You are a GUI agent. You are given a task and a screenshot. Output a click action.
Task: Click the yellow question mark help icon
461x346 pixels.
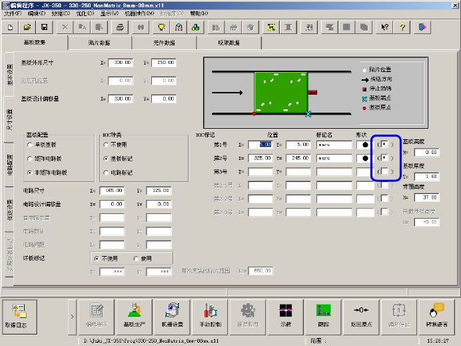(403, 27)
